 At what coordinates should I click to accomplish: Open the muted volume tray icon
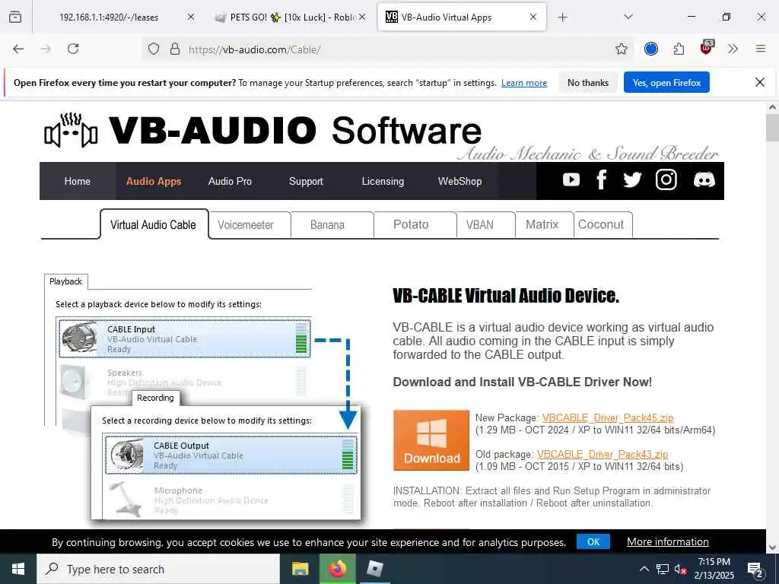pyautogui.click(x=680, y=569)
